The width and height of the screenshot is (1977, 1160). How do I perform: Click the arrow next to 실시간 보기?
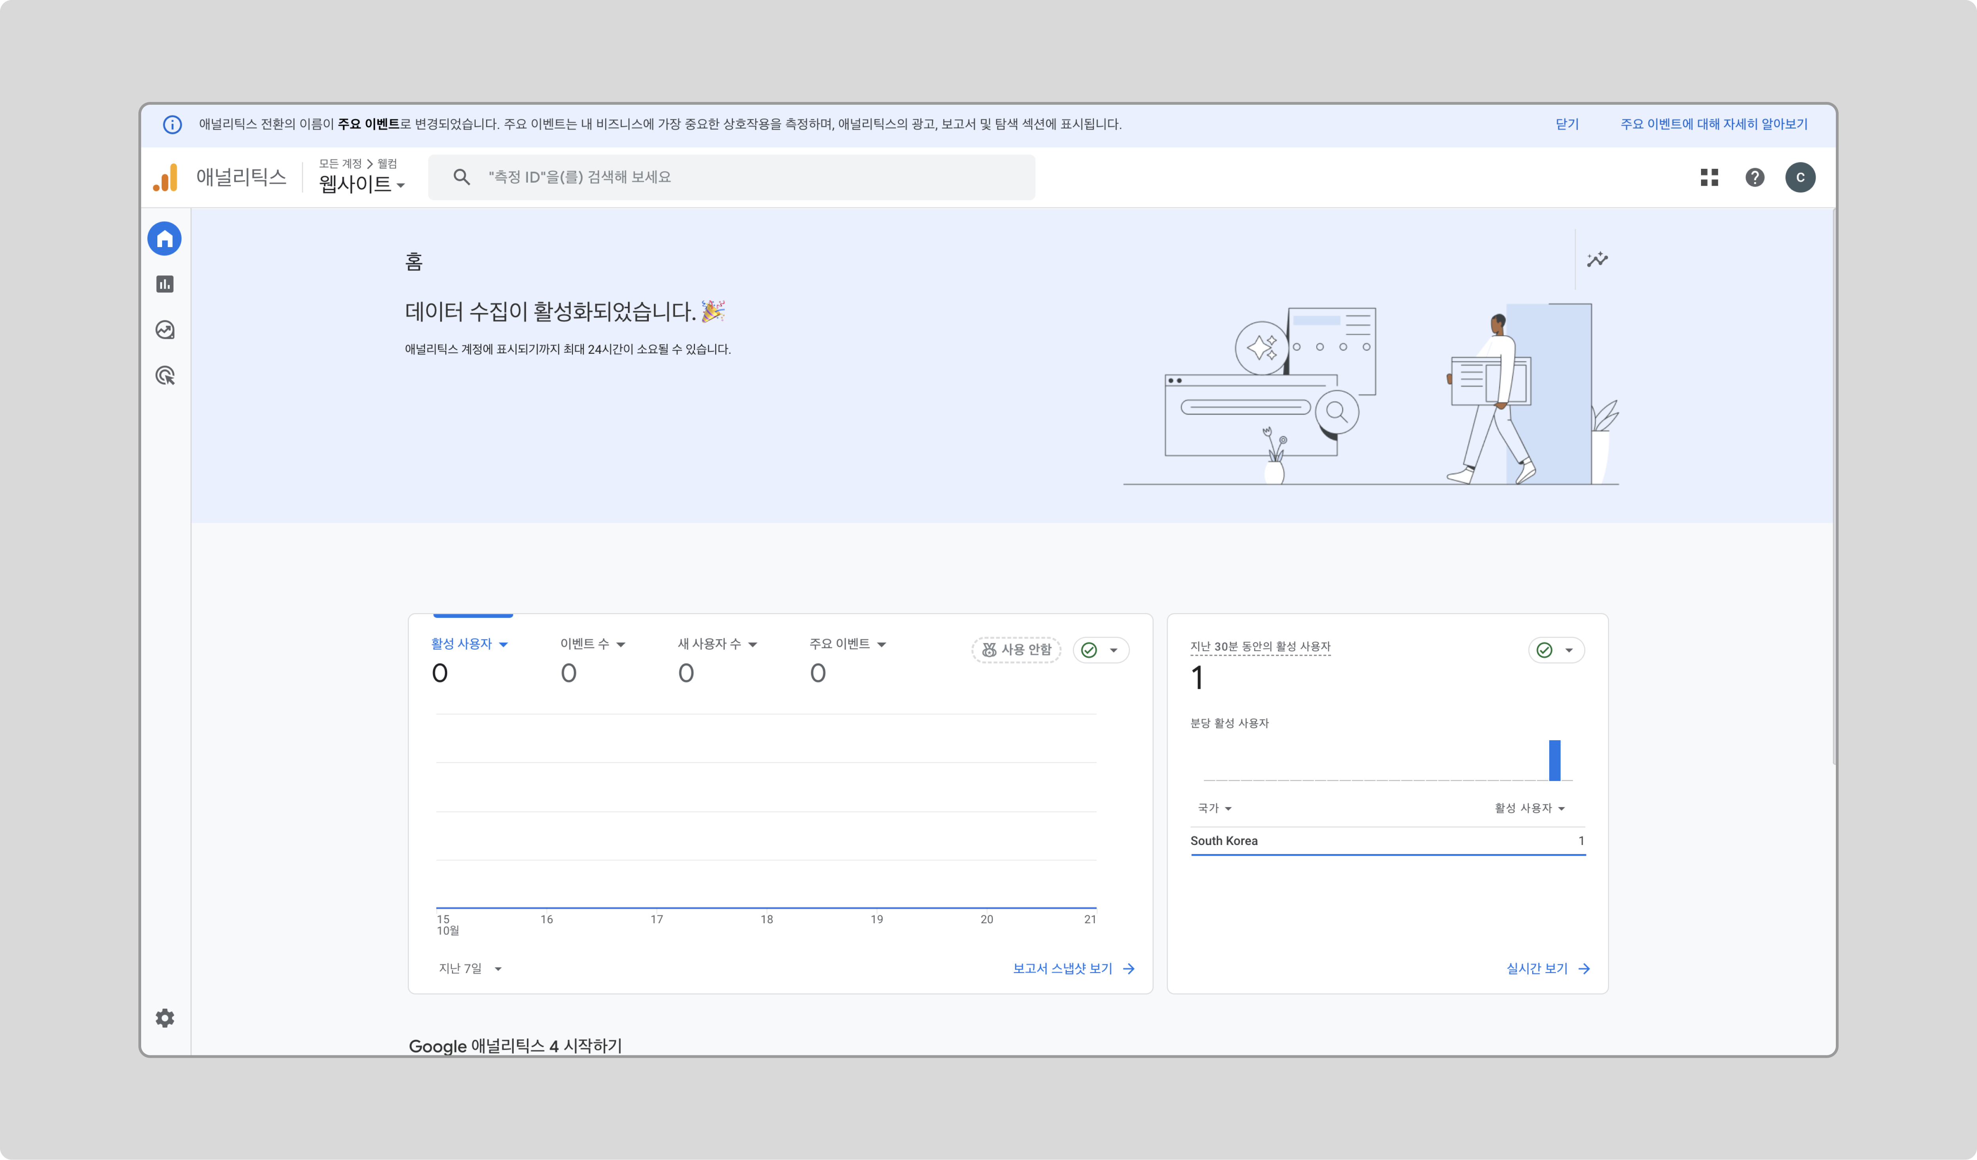[1584, 969]
